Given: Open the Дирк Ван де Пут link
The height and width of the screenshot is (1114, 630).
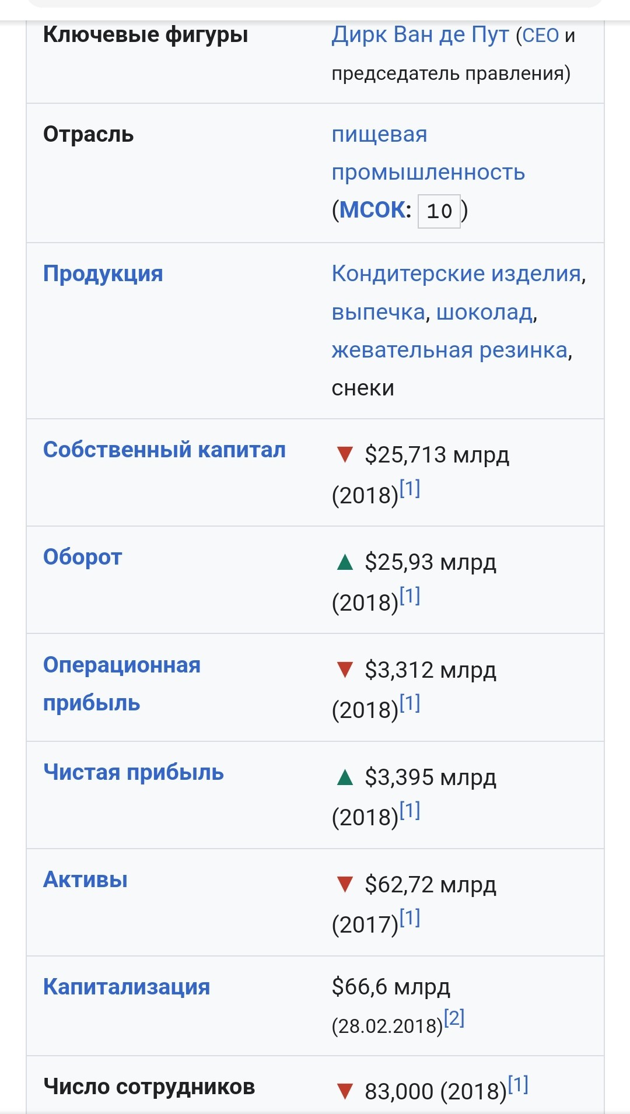Looking at the screenshot, I should [420, 35].
